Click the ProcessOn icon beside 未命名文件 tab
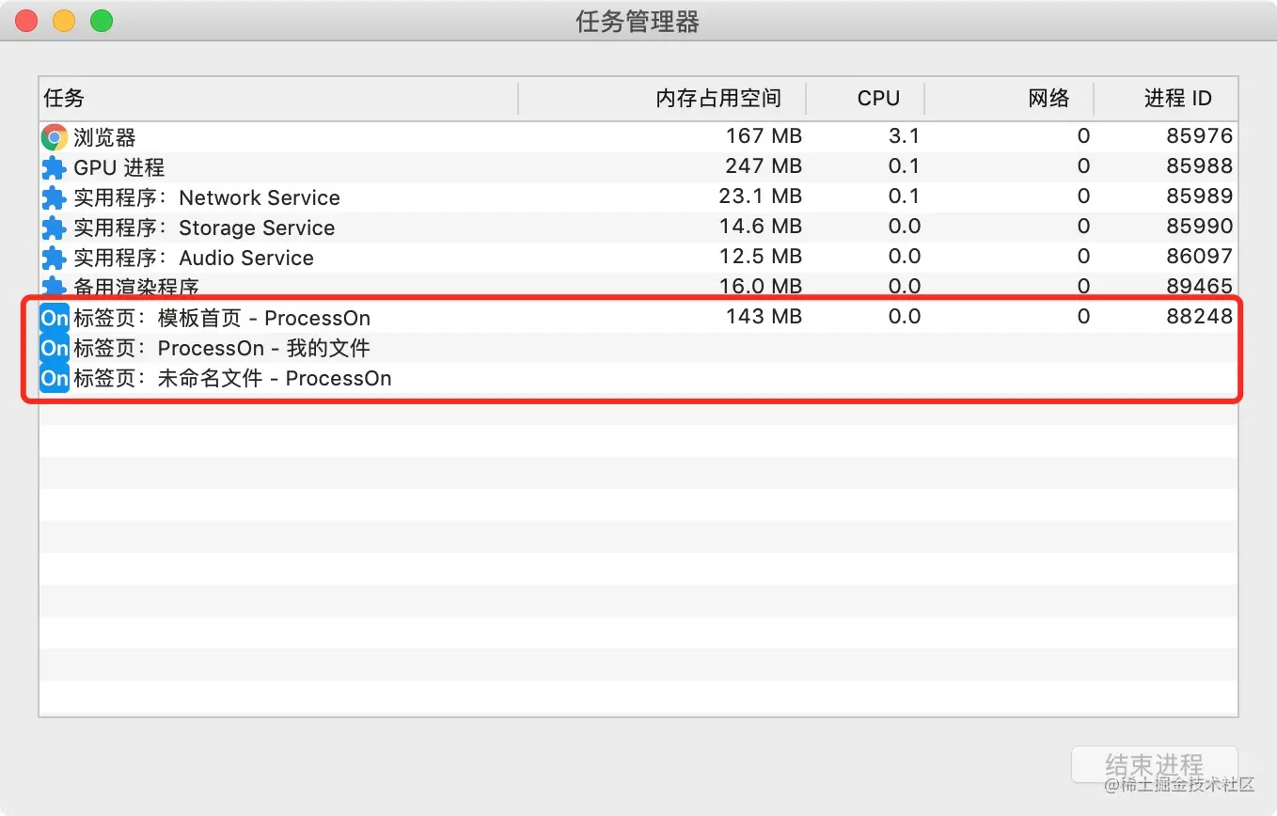The height and width of the screenshot is (816, 1277). tap(55, 378)
